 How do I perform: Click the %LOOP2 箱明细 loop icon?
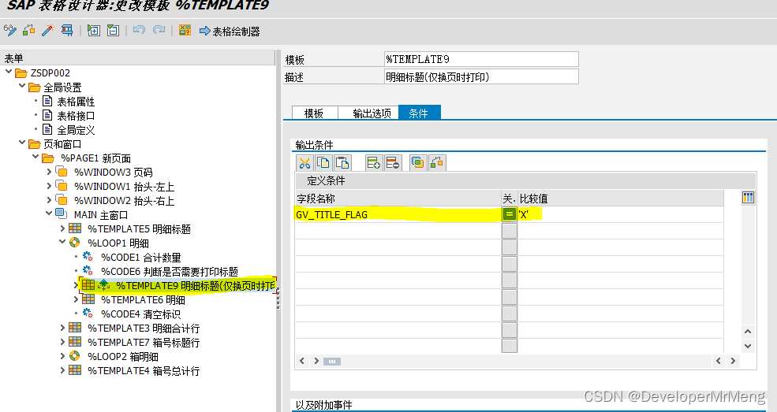point(75,355)
